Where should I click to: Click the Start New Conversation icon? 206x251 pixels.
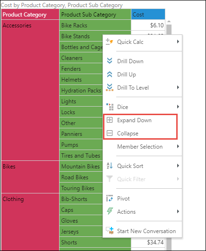click(110, 231)
